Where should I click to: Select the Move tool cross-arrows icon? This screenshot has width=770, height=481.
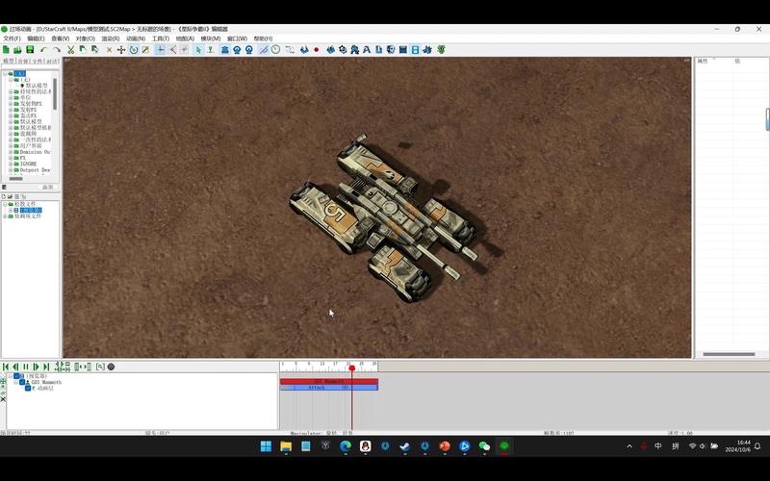click(121, 49)
